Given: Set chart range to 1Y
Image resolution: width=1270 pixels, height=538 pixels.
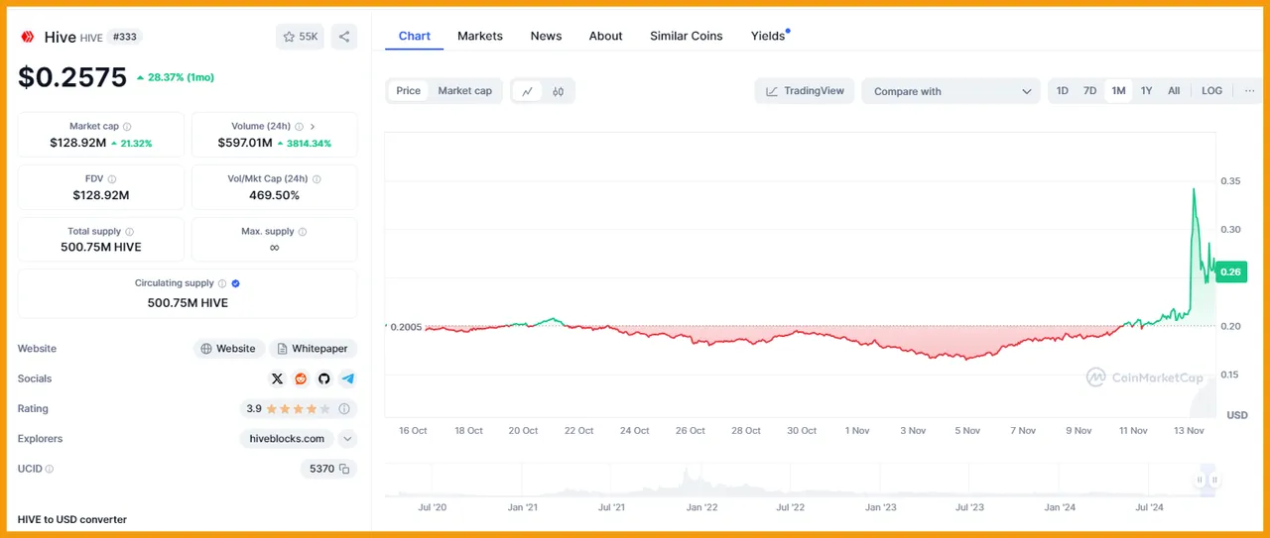Looking at the screenshot, I should pos(1146,91).
